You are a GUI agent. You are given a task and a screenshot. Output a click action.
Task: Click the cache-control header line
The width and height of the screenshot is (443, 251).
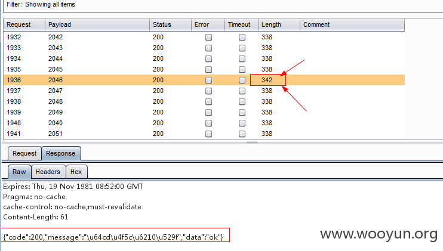72,207
